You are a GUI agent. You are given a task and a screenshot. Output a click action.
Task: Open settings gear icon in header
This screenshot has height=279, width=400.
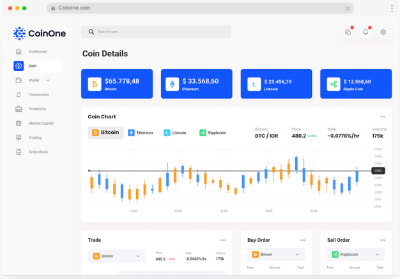[x=383, y=32]
